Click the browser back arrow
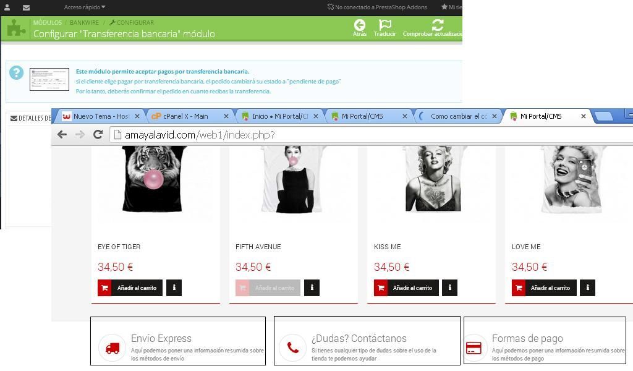Image resolution: width=633 pixels, height=371 pixels. pyautogui.click(x=62, y=134)
